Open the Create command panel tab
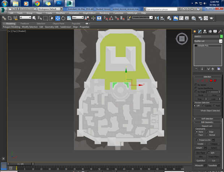Image resolution: width=224 pixels, height=172 pixels. coord(195,31)
